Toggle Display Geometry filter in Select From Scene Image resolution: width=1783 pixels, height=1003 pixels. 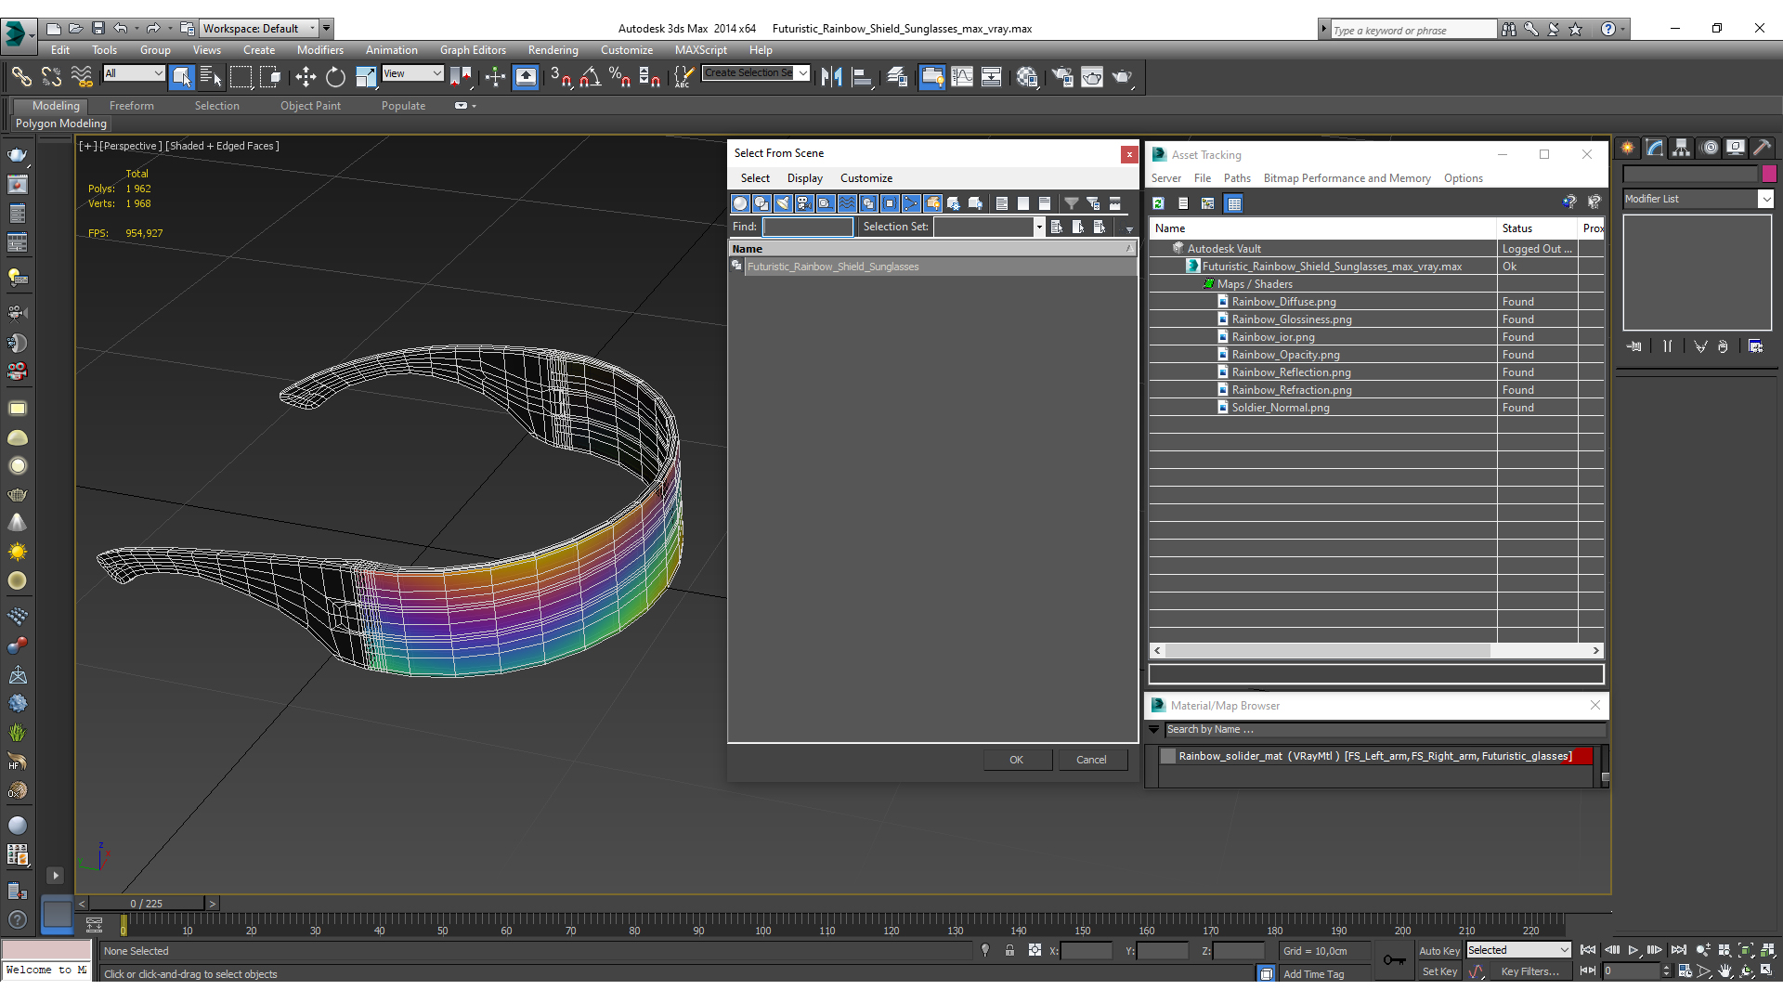740,203
